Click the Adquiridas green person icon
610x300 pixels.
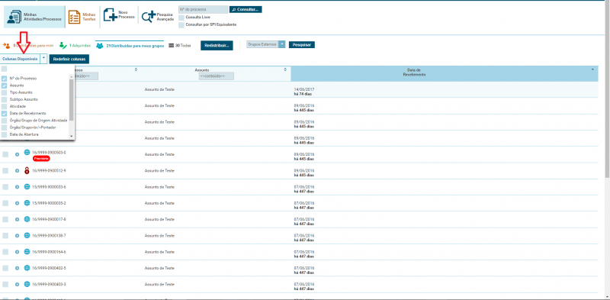tap(63, 45)
